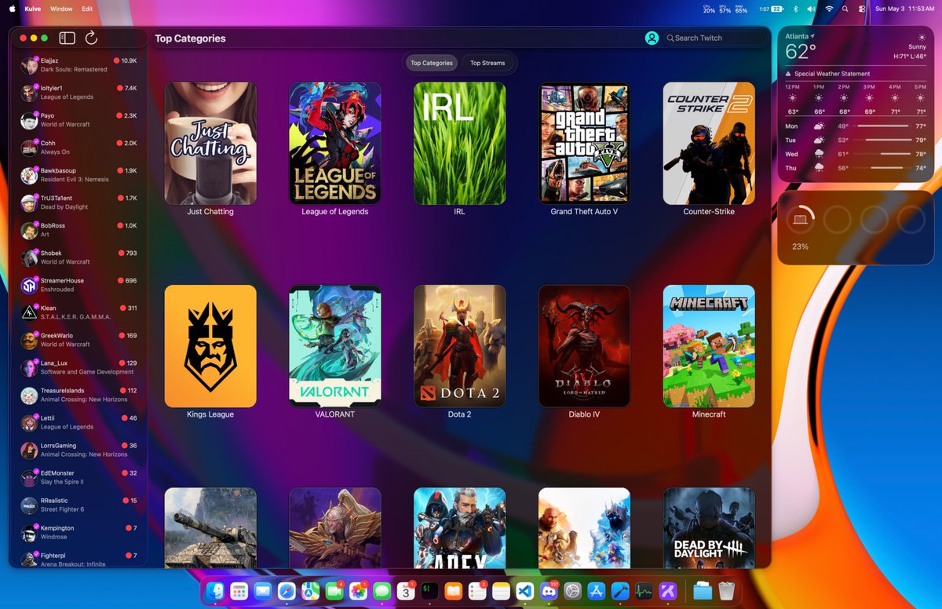Select BobRoss's Art stream
Screen dimensions: 942x609
(78, 230)
